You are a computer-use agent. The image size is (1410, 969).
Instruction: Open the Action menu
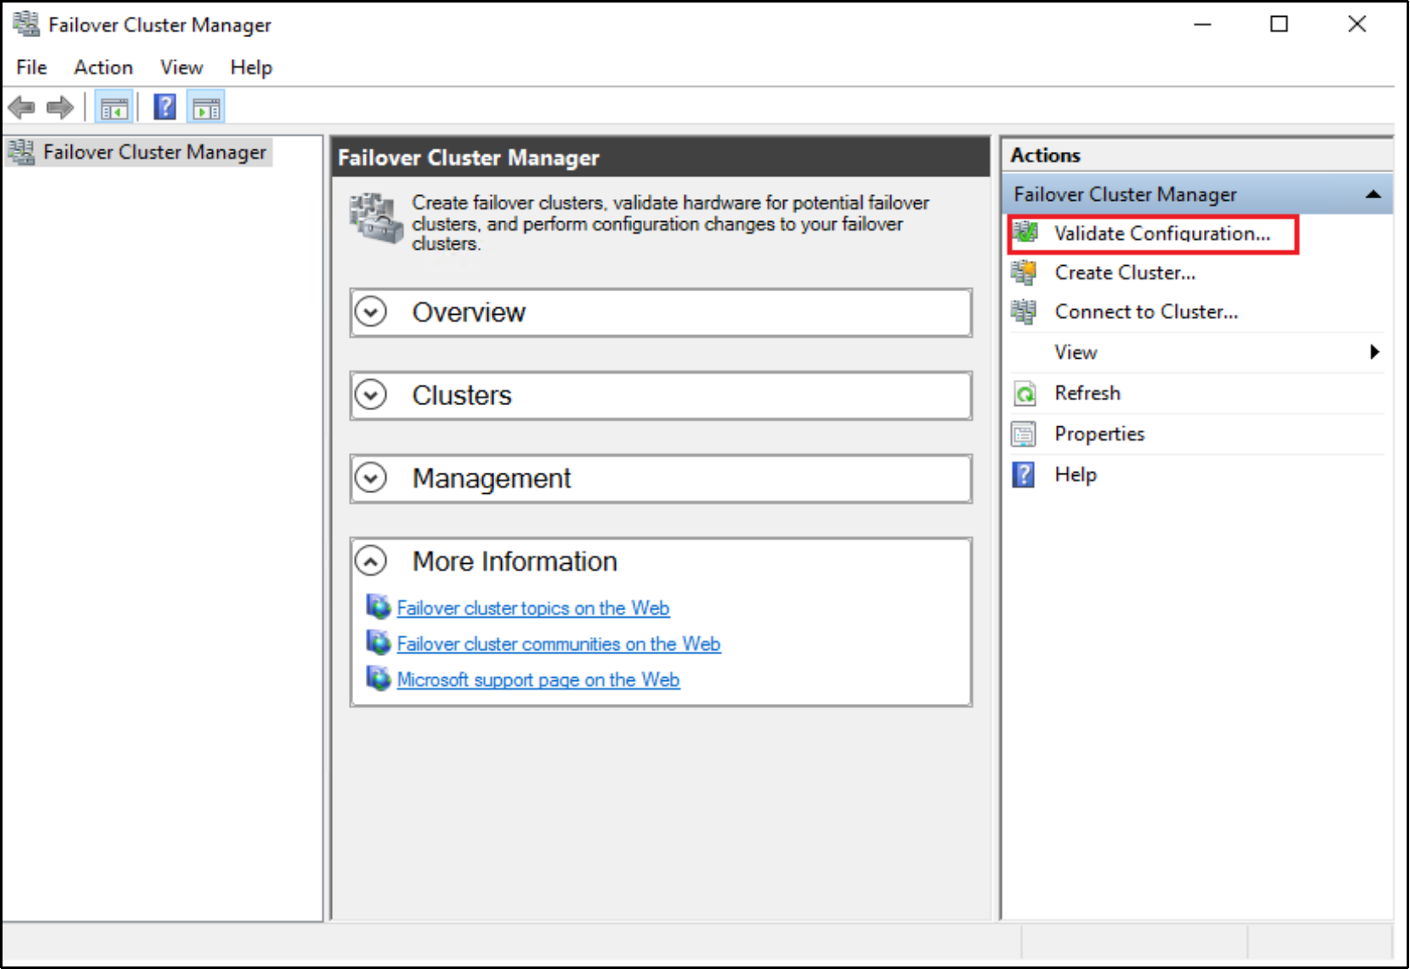coord(103,68)
